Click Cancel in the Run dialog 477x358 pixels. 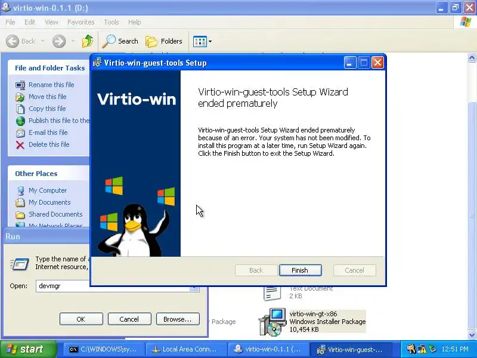coord(129,319)
